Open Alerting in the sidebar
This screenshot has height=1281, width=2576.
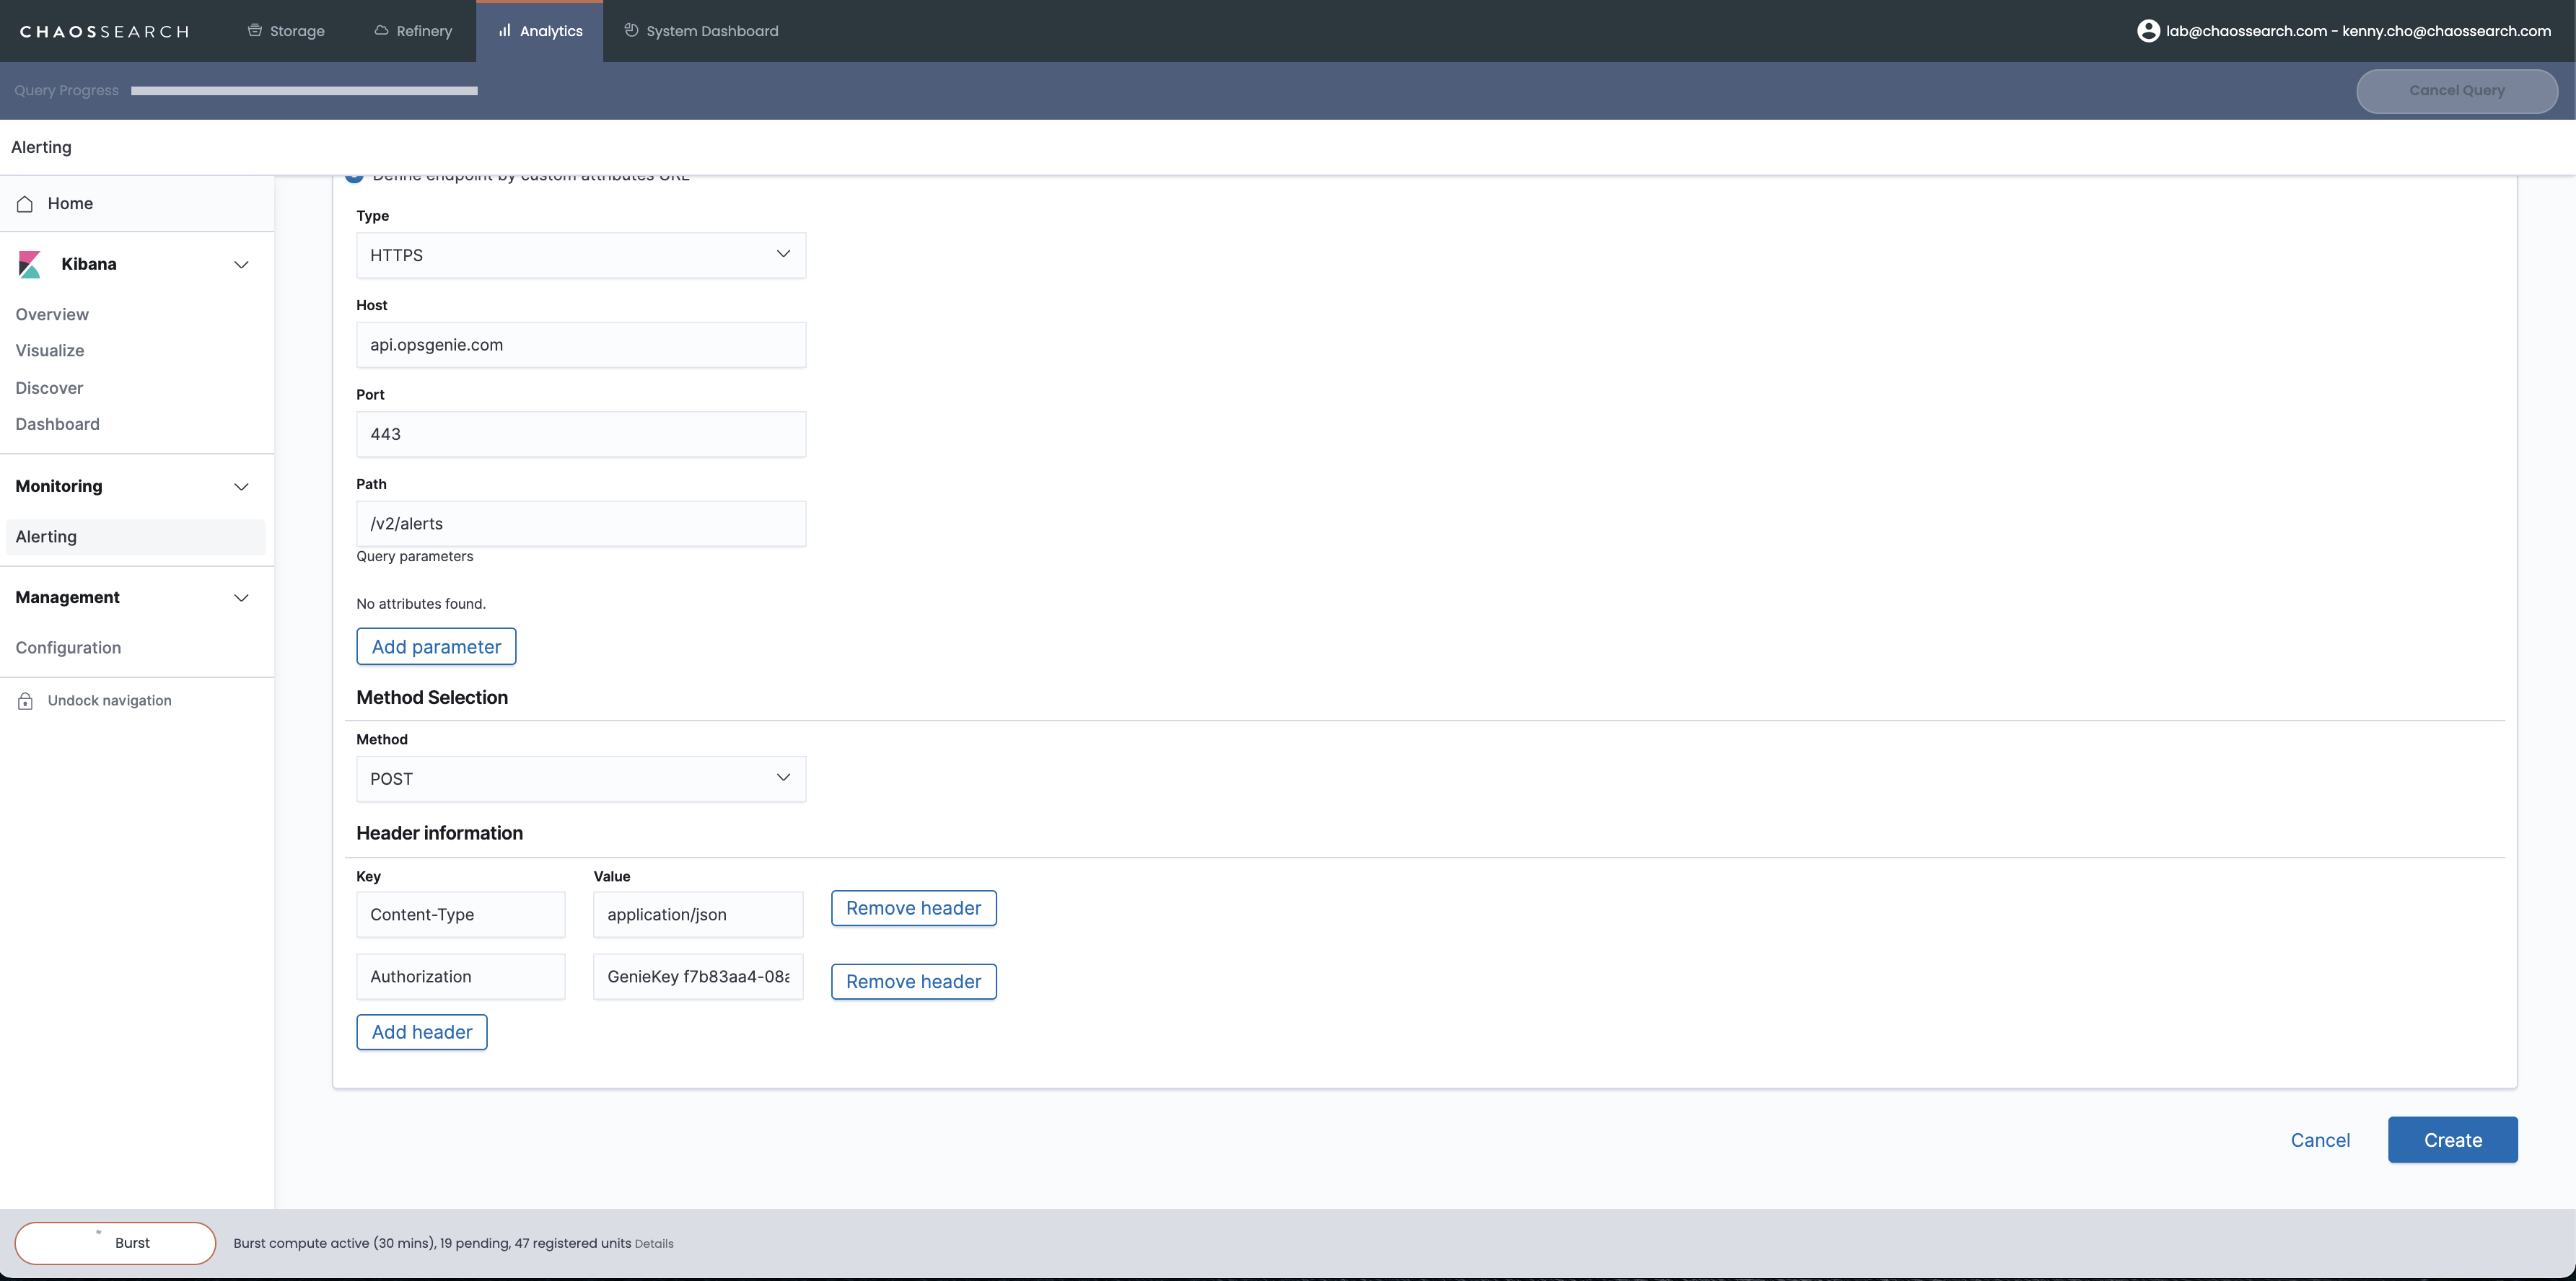coord(46,537)
